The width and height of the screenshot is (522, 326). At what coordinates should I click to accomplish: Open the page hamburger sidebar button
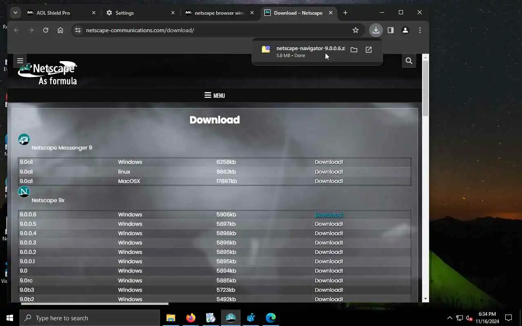(x=20, y=61)
